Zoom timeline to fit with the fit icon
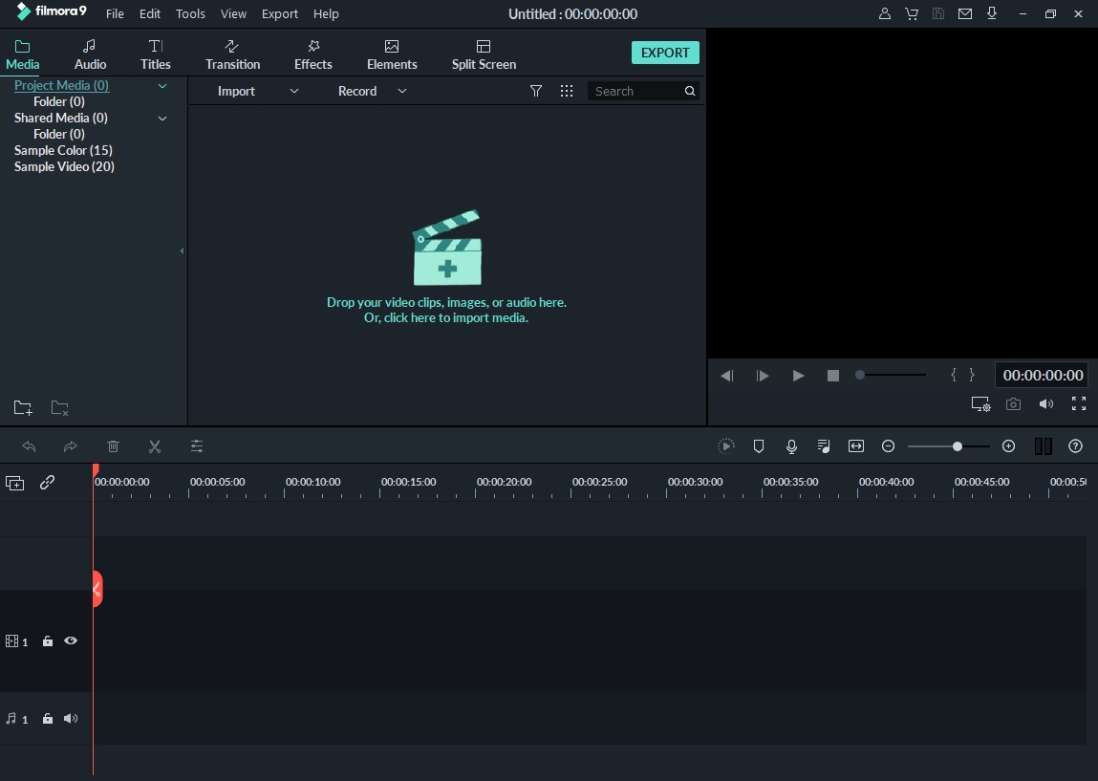The width and height of the screenshot is (1098, 781). 855,445
